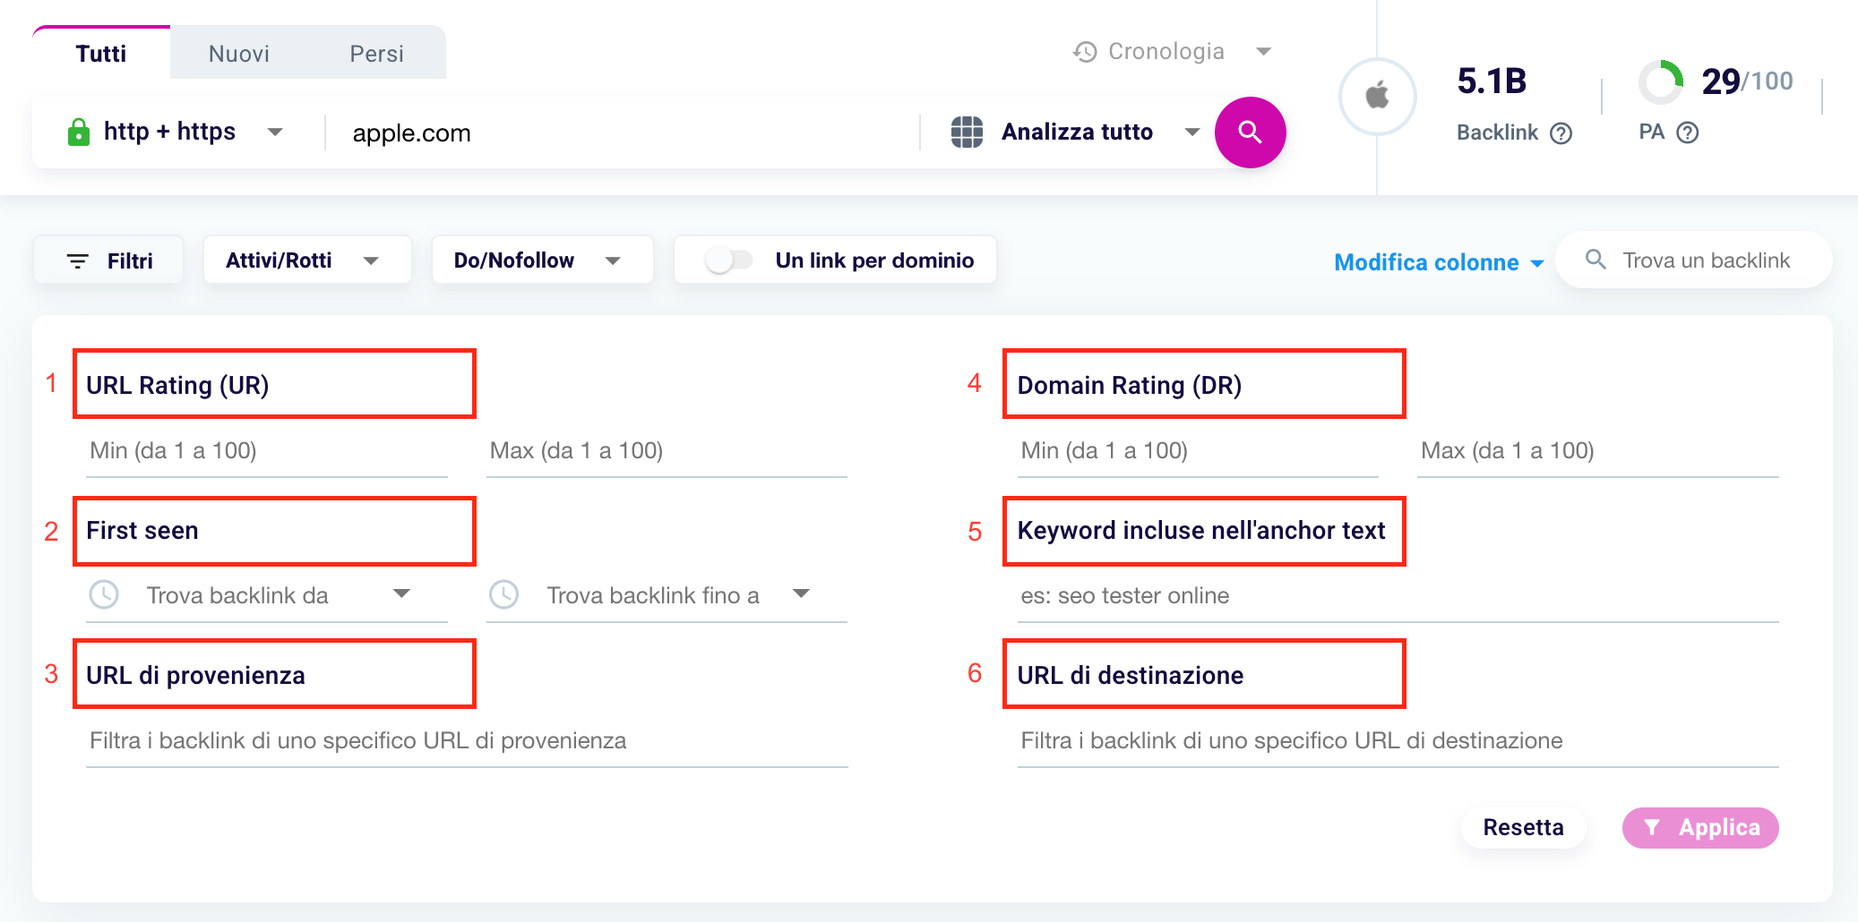Toggle Un link per dominio switch

(728, 260)
